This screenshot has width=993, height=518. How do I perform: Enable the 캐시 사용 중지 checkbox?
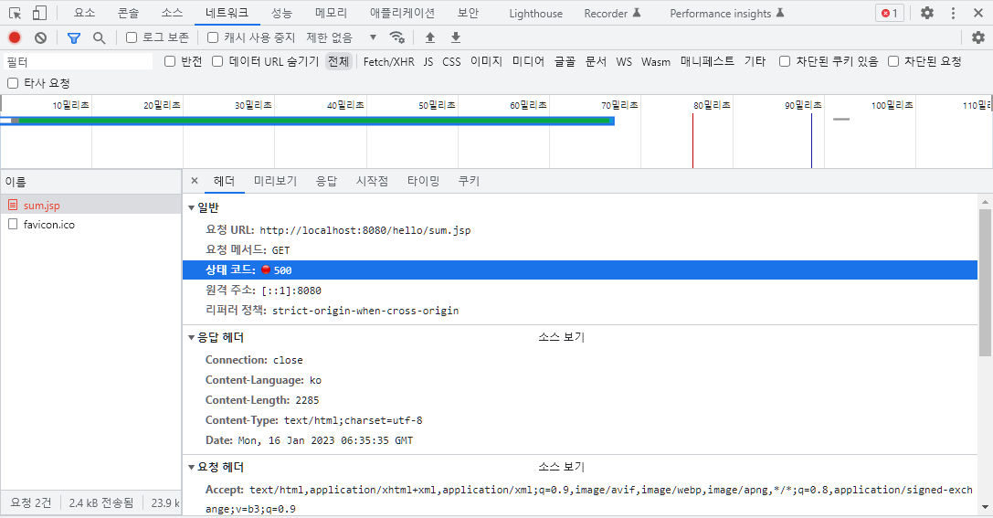pos(213,37)
